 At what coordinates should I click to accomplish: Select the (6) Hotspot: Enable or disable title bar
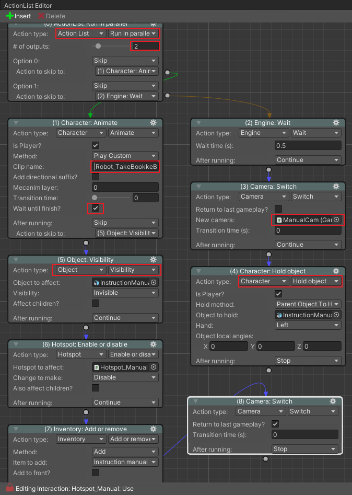click(x=85, y=344)
